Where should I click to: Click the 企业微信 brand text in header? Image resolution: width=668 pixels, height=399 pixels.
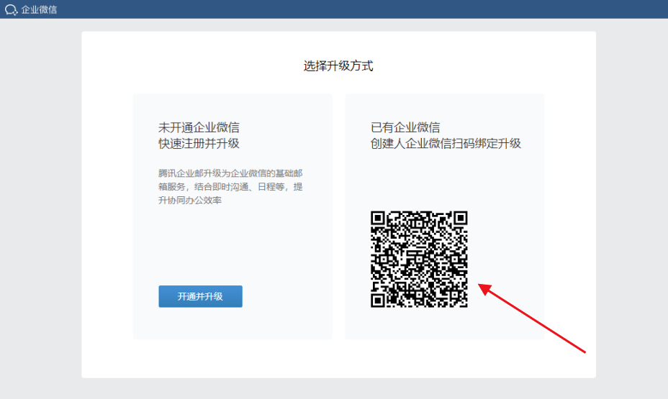[39, 9]
